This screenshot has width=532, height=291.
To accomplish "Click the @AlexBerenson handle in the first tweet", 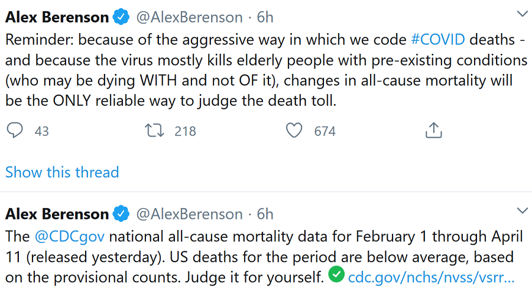I will tap(189, 18).
